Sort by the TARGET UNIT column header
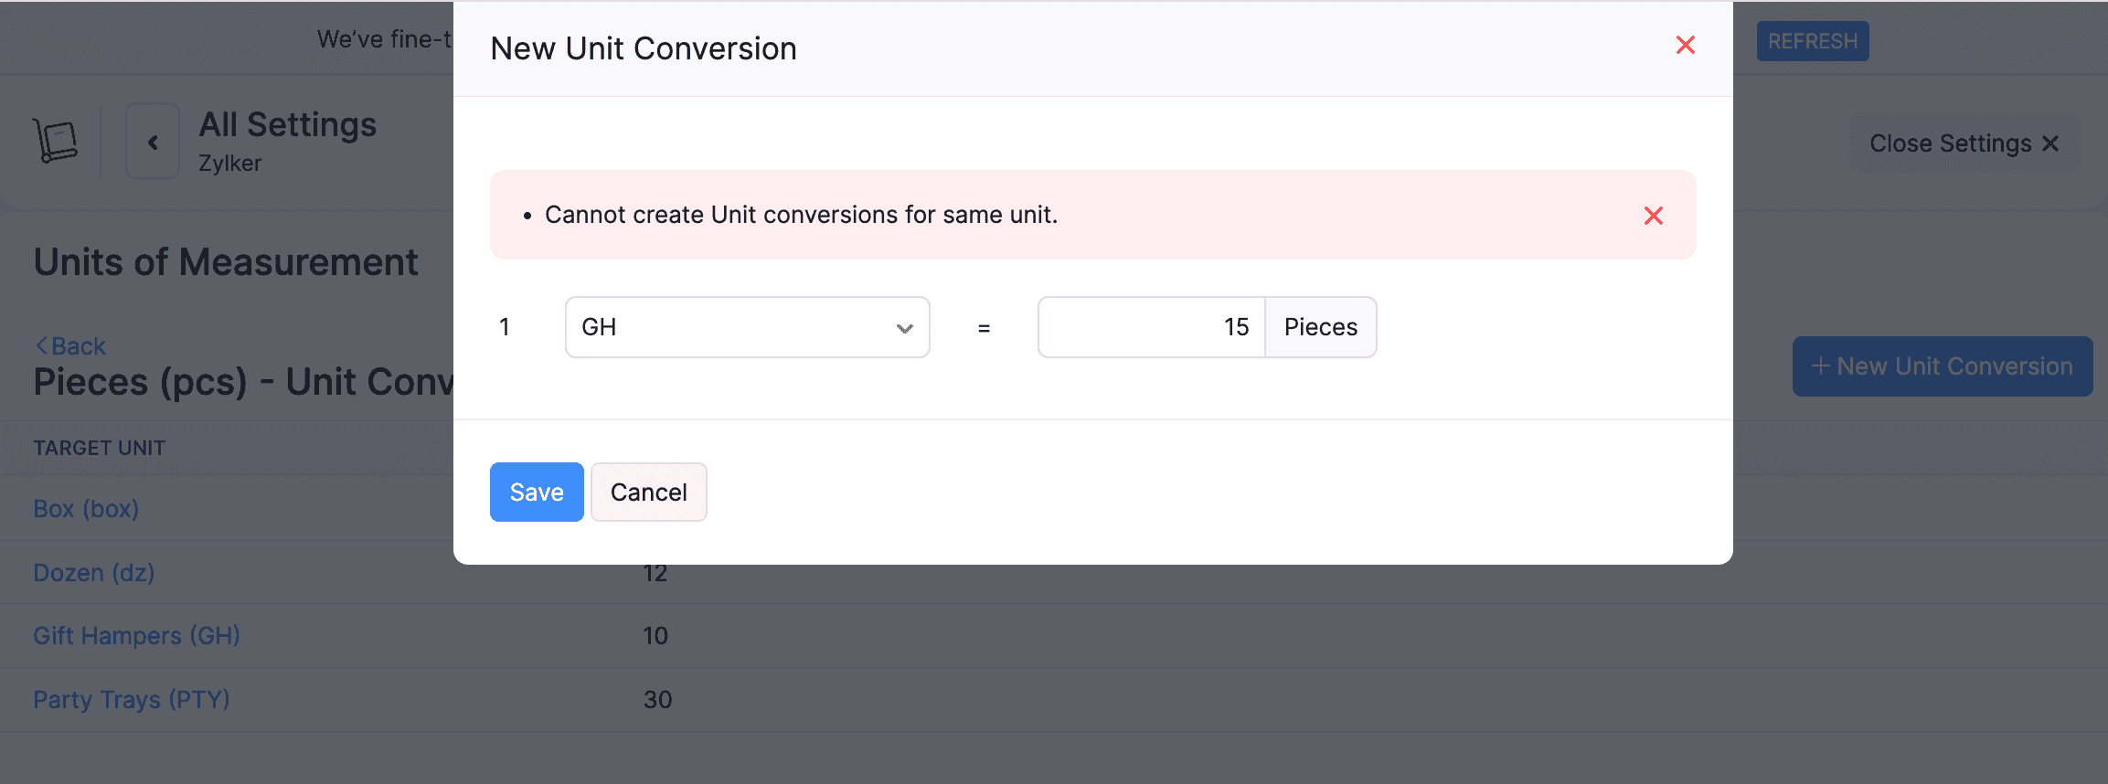 tap(100, 447)
